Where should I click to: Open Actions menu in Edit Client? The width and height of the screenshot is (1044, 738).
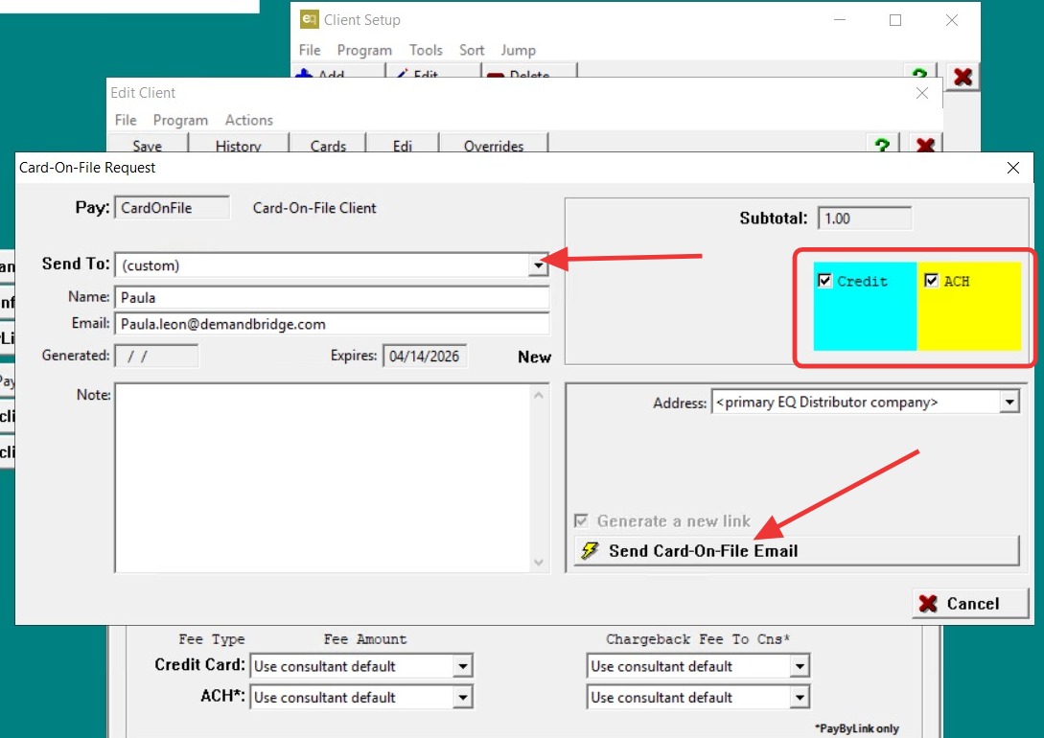pos(249,120)
